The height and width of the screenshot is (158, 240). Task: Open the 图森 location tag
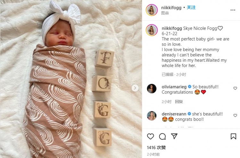click(165, 13)
